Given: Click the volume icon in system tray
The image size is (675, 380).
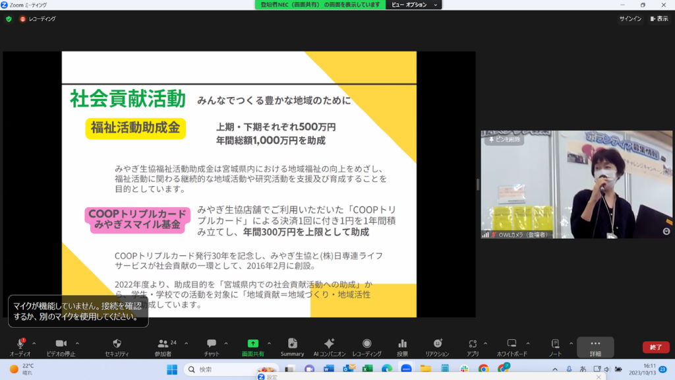Looking at the screenshot, I should pyautogui.click(x=607, y=369).
